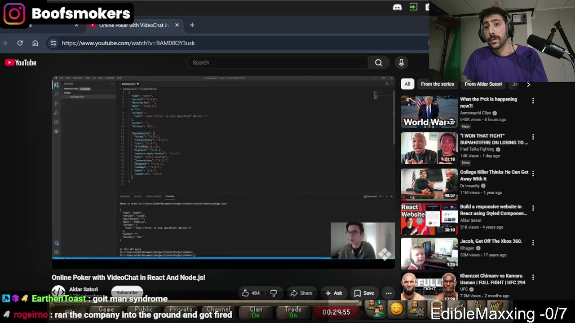Toggle the Trade chat filter
The height and width of the screenshot is (323, 575).
click(293, 312)
